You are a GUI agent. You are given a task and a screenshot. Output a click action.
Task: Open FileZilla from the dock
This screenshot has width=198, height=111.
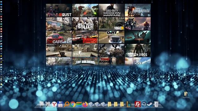coord(137,104)
